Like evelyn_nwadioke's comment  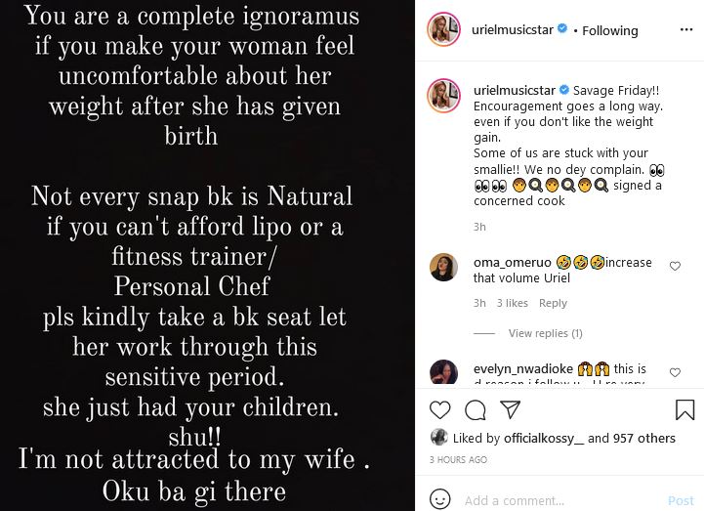coord(675,371)
